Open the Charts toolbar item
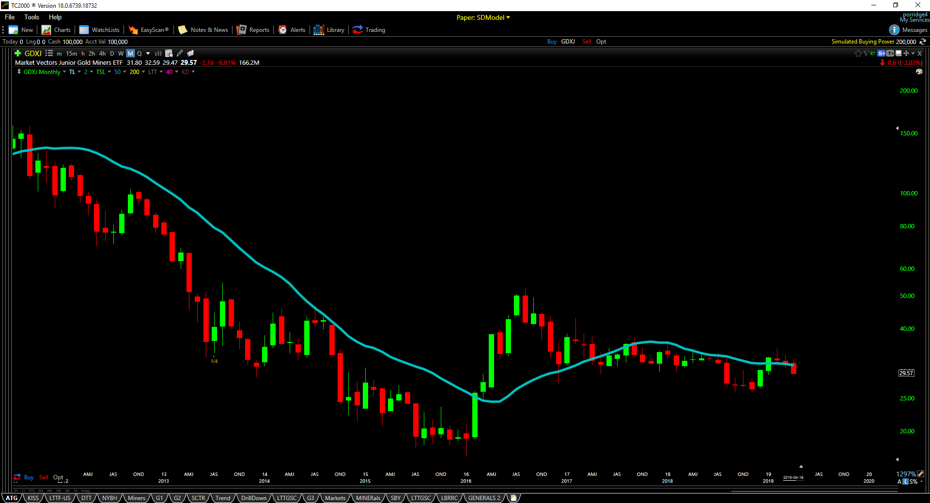 pyautogui.click(x=56, y=30)
